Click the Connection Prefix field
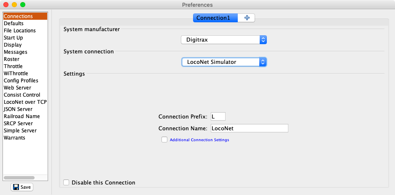Screen dimensions: 395x195 point(218,116)
